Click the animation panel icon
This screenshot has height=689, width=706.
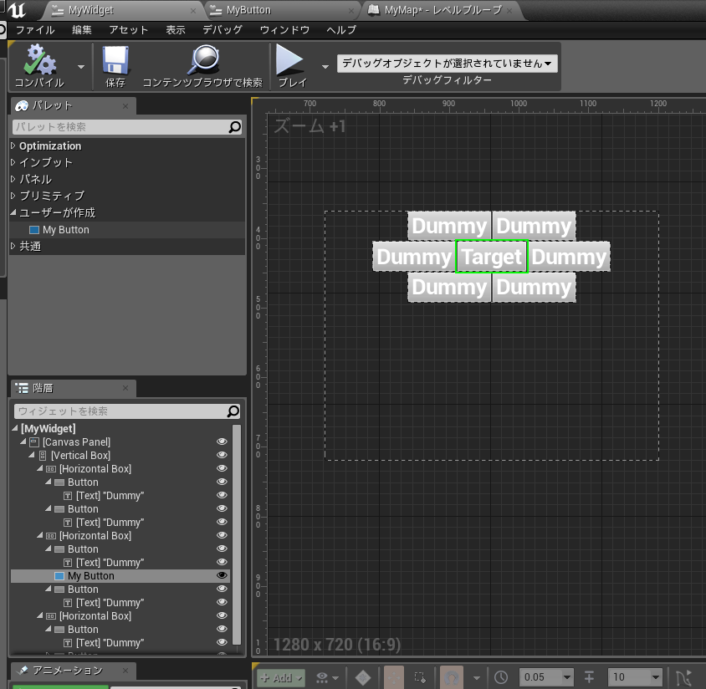(22, 671)
